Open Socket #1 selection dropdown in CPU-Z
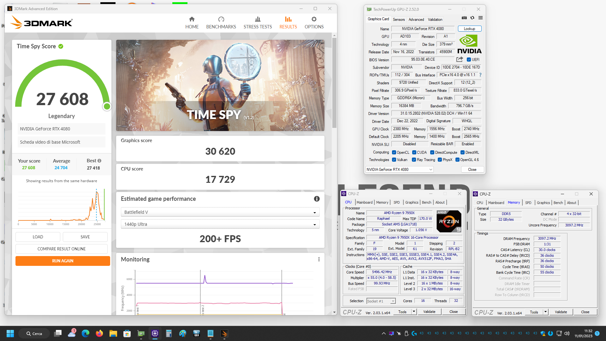606x341 pixels. coord(381,301)
